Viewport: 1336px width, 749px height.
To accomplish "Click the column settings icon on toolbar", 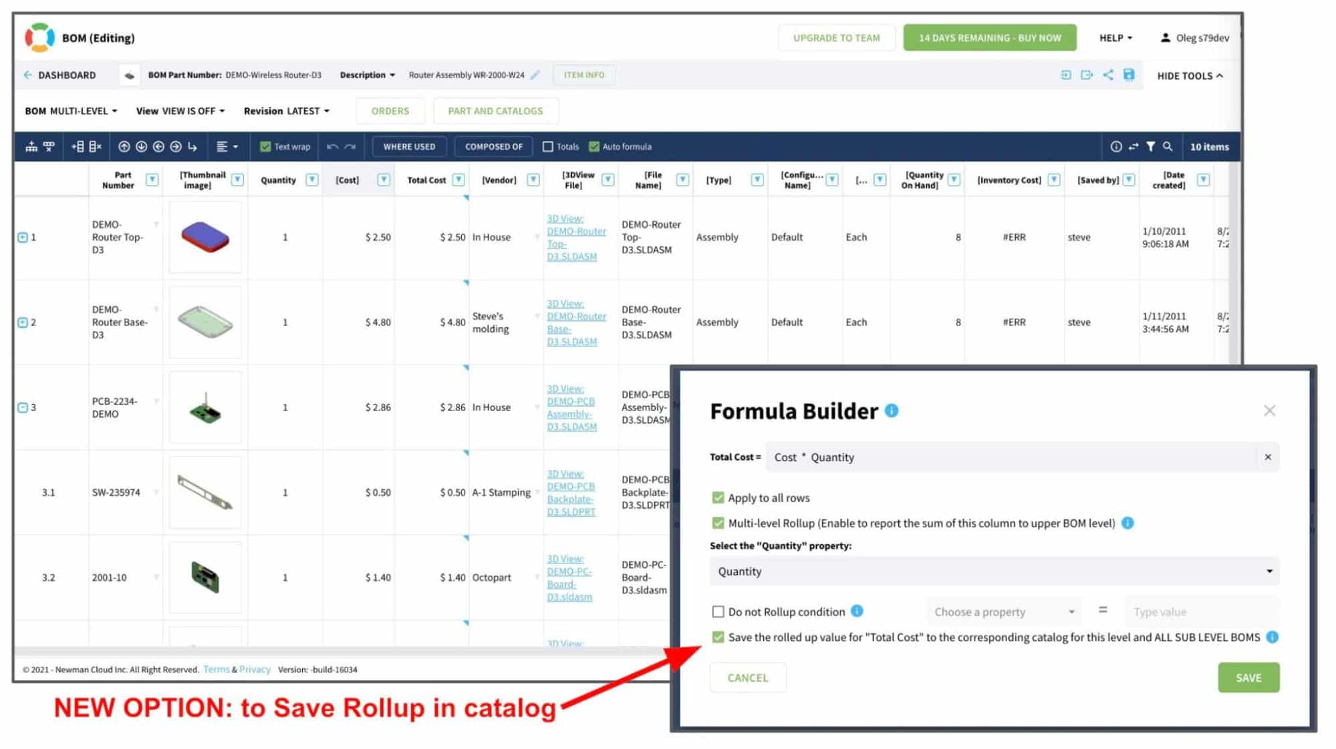I will [1133, 147].
